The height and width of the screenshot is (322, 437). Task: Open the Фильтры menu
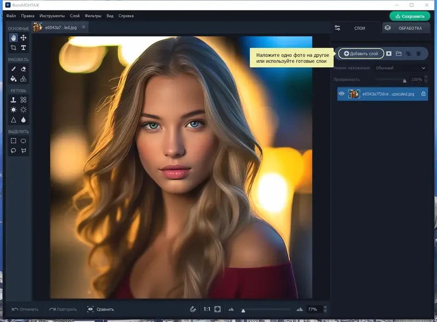[93, 16]
